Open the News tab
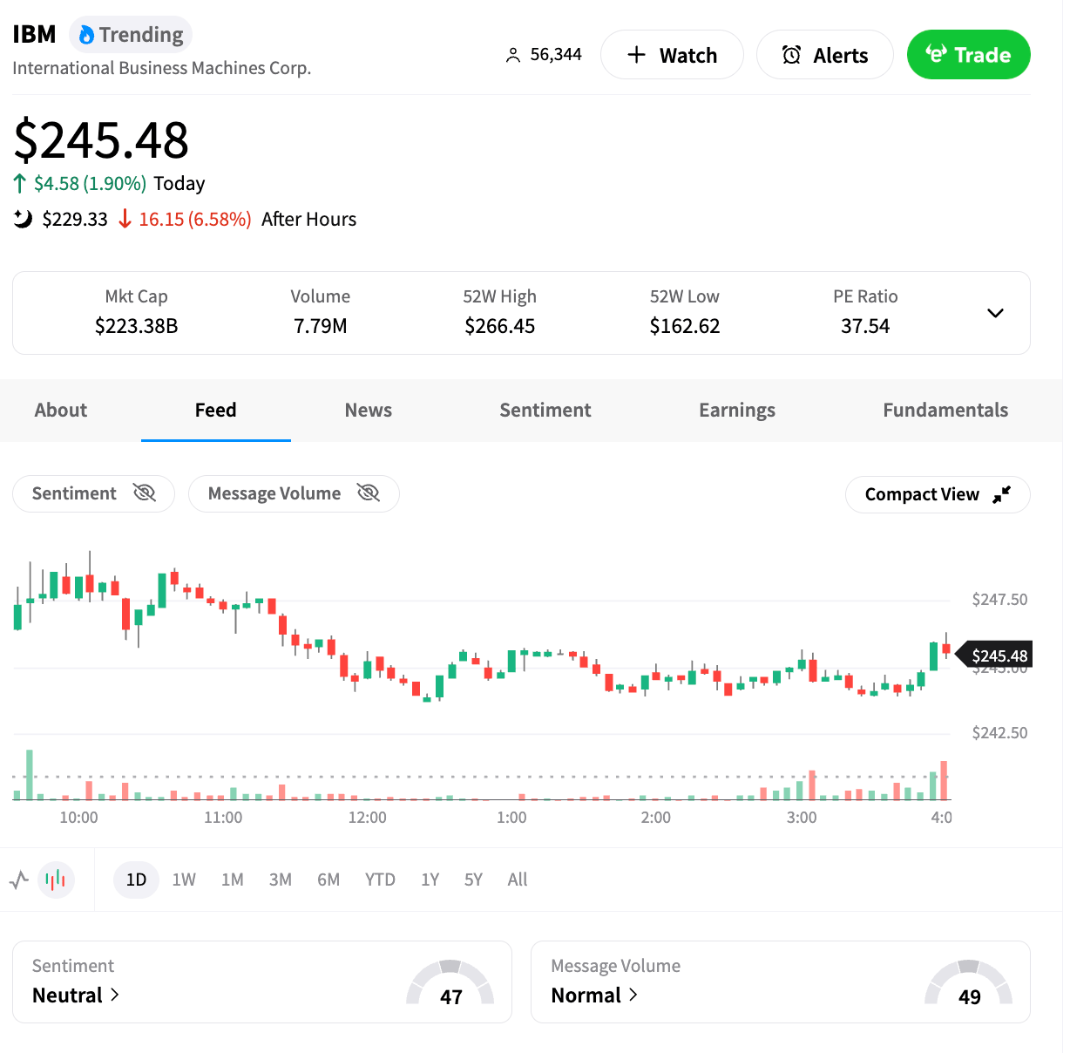This screenshot has height=1053, width=1070. (369, 411)
